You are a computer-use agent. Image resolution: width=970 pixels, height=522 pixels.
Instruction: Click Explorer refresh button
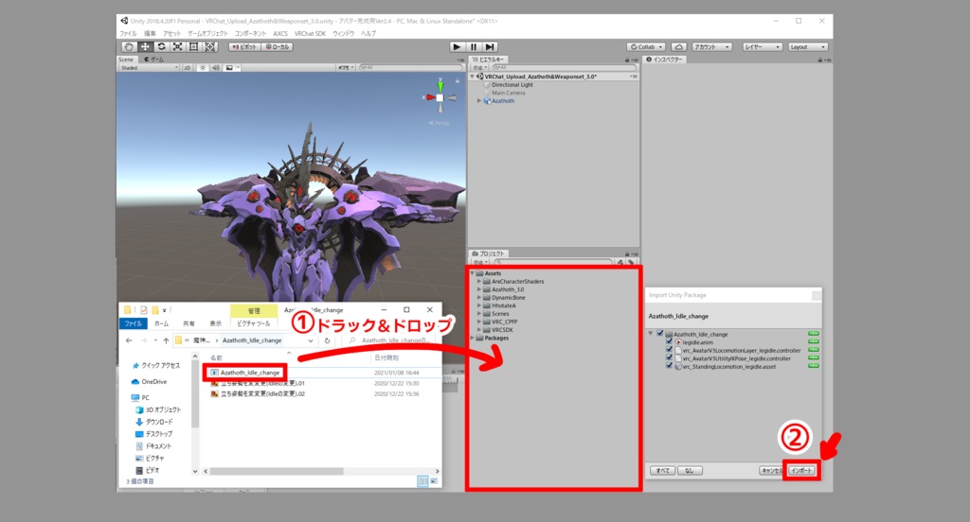[x=327, y=340]
